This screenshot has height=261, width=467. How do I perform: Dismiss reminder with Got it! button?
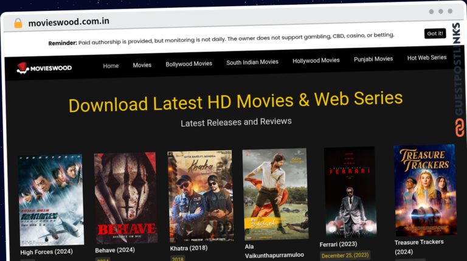coord(435,33)
